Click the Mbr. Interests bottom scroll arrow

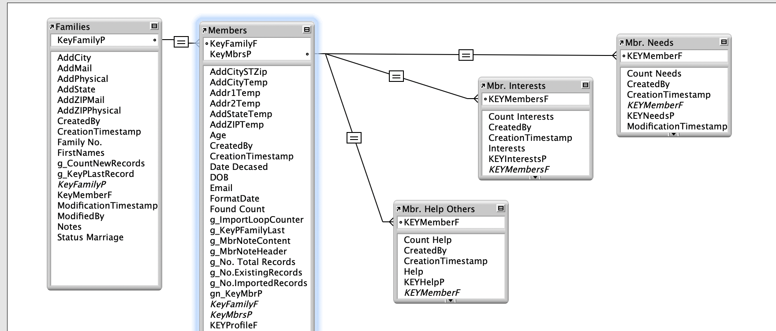[x=535, y=177]
